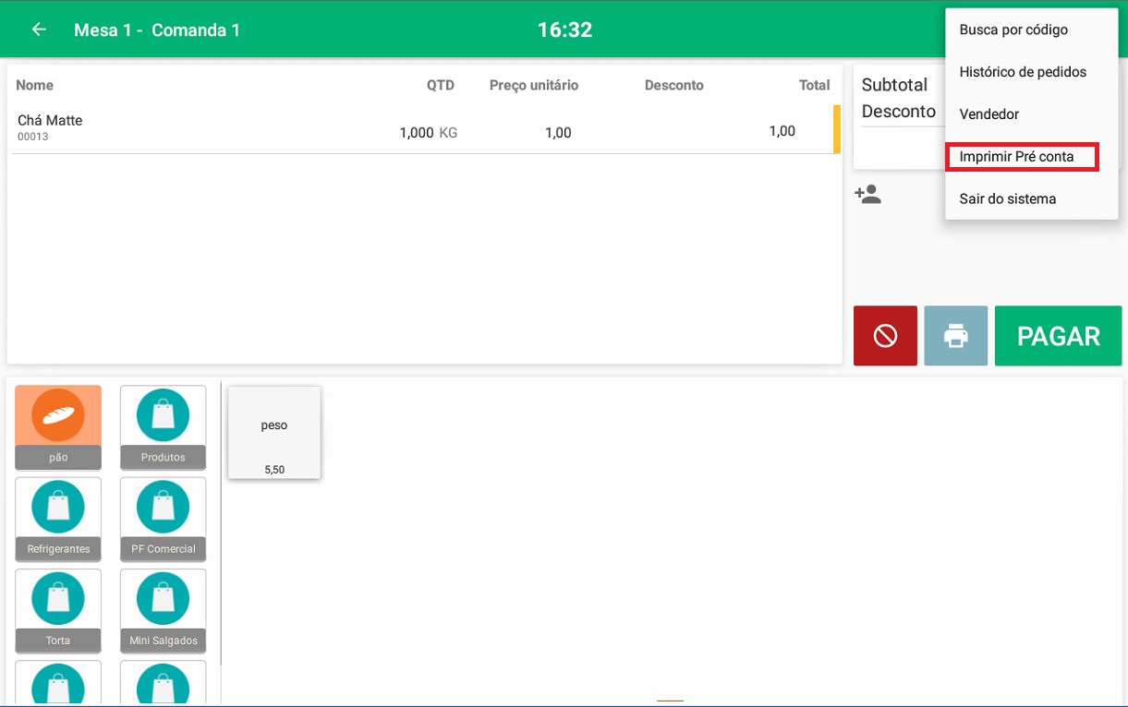Click the Desconto column header
The image size is (1128, 707).
(x=674, y=85)
